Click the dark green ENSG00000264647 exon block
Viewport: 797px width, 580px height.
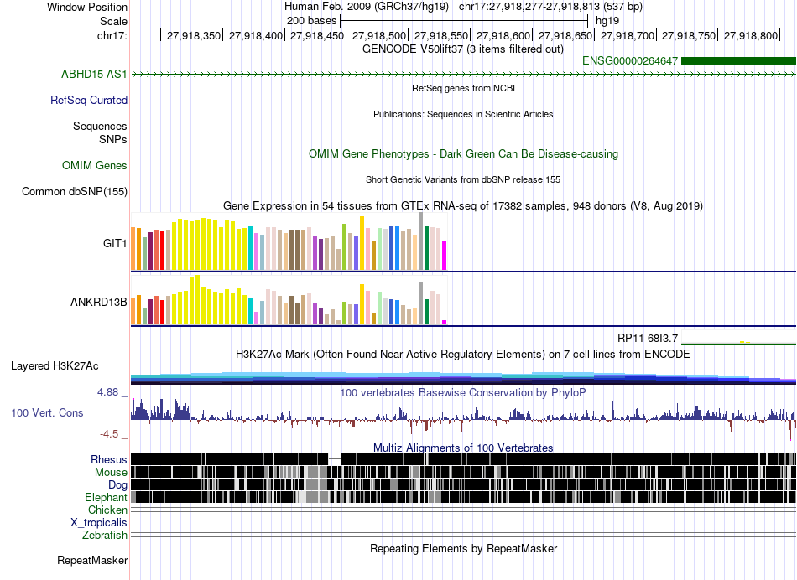pos(738,61)
